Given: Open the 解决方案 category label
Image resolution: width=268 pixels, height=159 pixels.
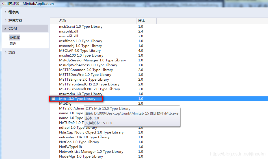Looking at the screenshot, I should (15, 20).
